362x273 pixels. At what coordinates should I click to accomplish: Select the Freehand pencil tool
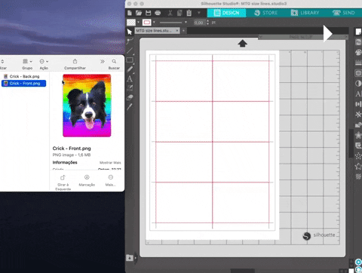130,69
